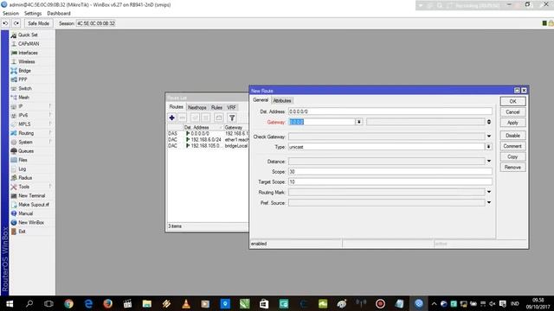
Task: Click the Disable button
Action: [x=512, y=136]
